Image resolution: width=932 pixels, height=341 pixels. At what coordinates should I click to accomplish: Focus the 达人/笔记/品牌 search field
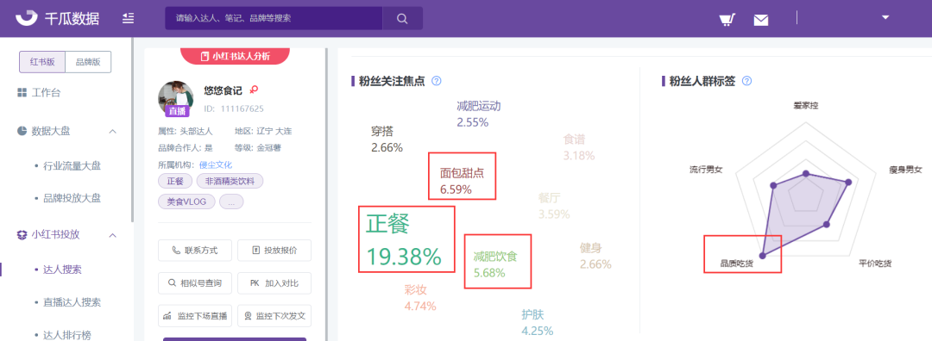tap(274, 18)
